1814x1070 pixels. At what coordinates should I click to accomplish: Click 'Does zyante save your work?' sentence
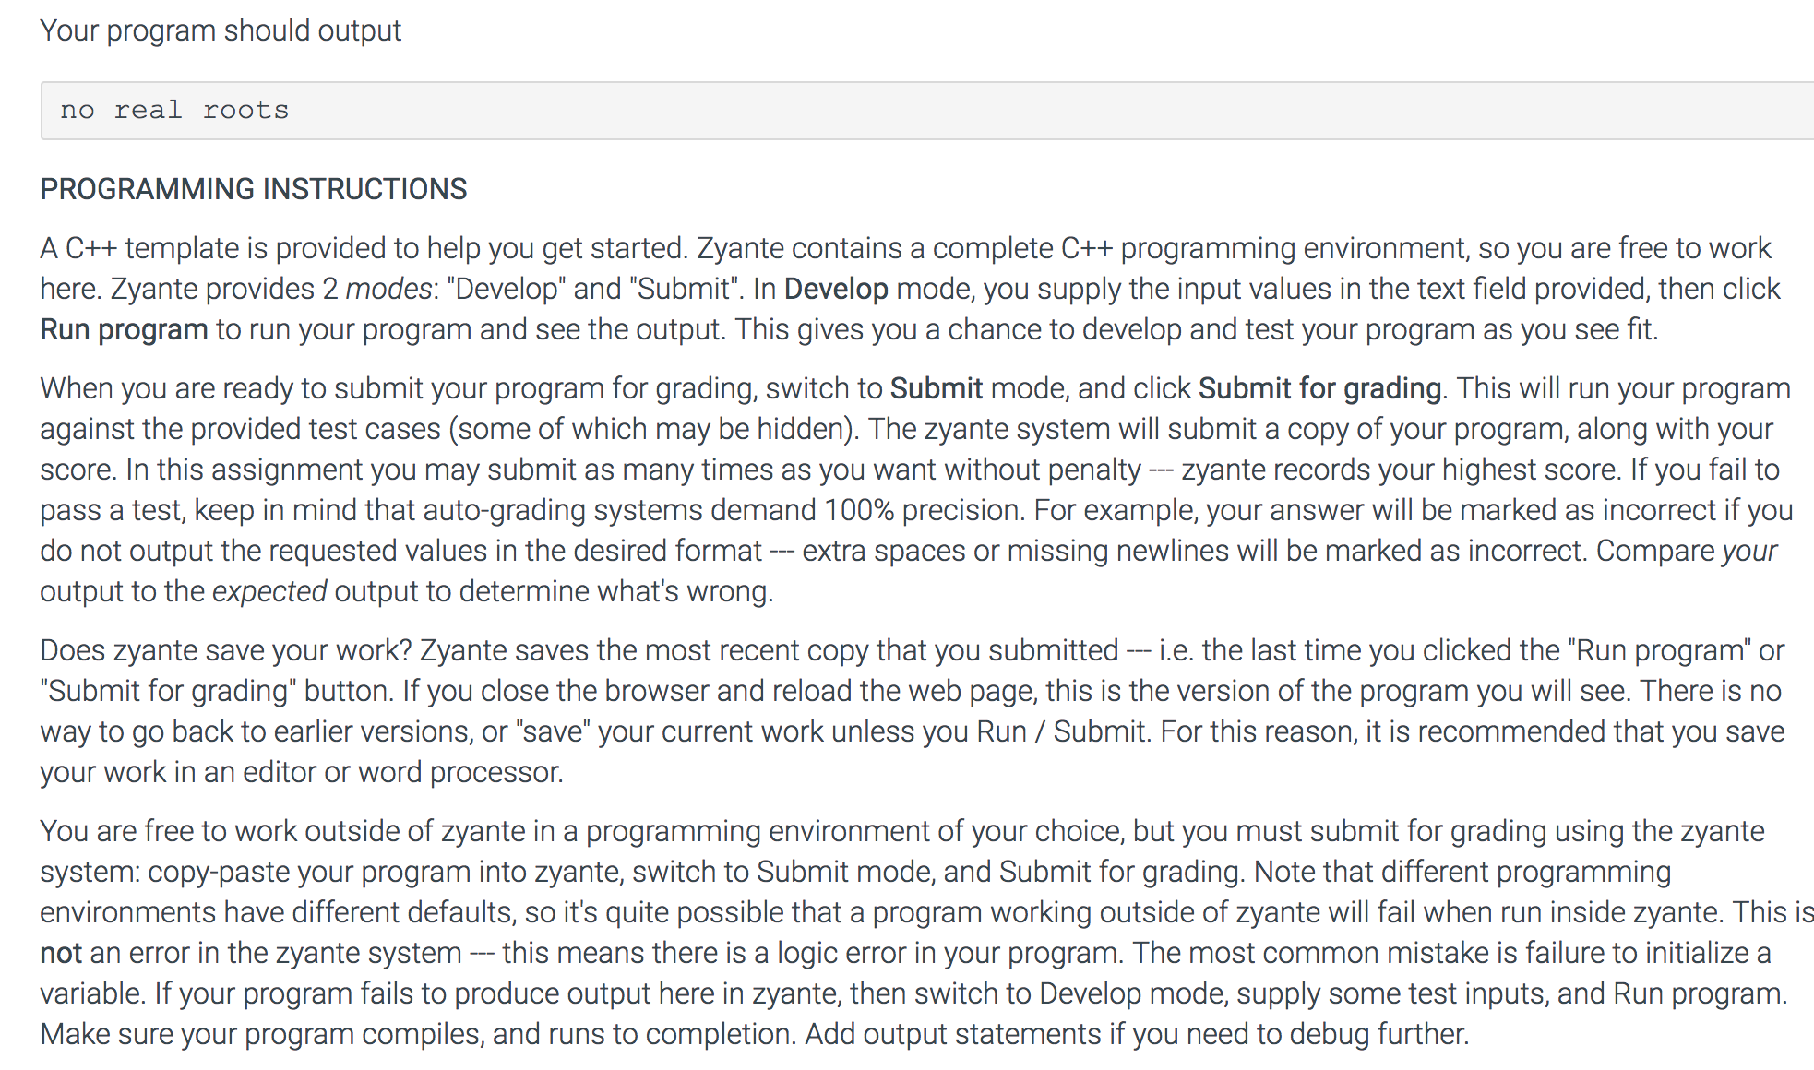coord(226,650)
